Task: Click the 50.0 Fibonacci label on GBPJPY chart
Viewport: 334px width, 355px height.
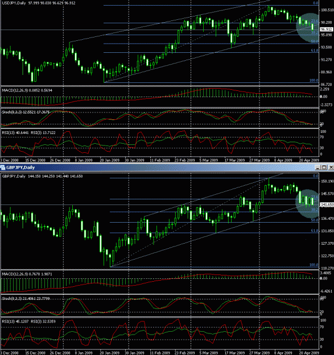Action: click(x=314, y=220)
